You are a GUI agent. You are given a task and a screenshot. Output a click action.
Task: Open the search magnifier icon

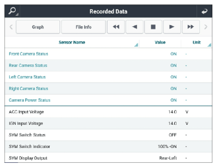pyautogui.click(x=12, y=11)
